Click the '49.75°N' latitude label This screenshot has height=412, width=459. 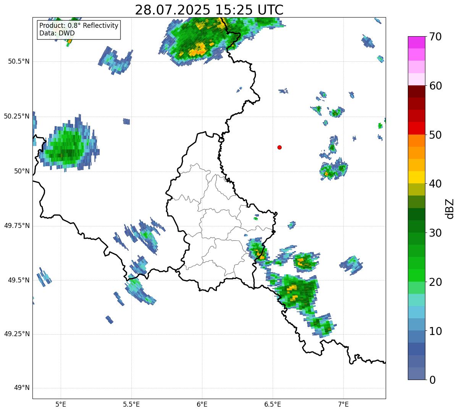17,226
